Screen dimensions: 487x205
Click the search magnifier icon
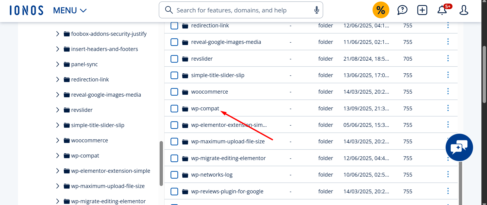169,10
